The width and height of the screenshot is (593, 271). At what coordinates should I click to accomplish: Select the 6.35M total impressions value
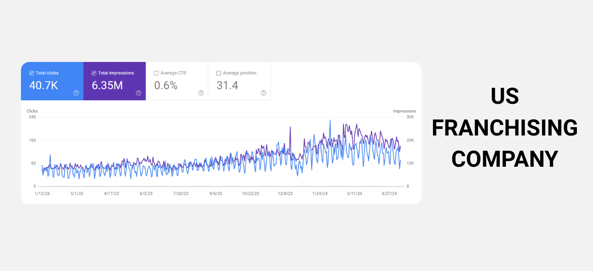point(107,85)
